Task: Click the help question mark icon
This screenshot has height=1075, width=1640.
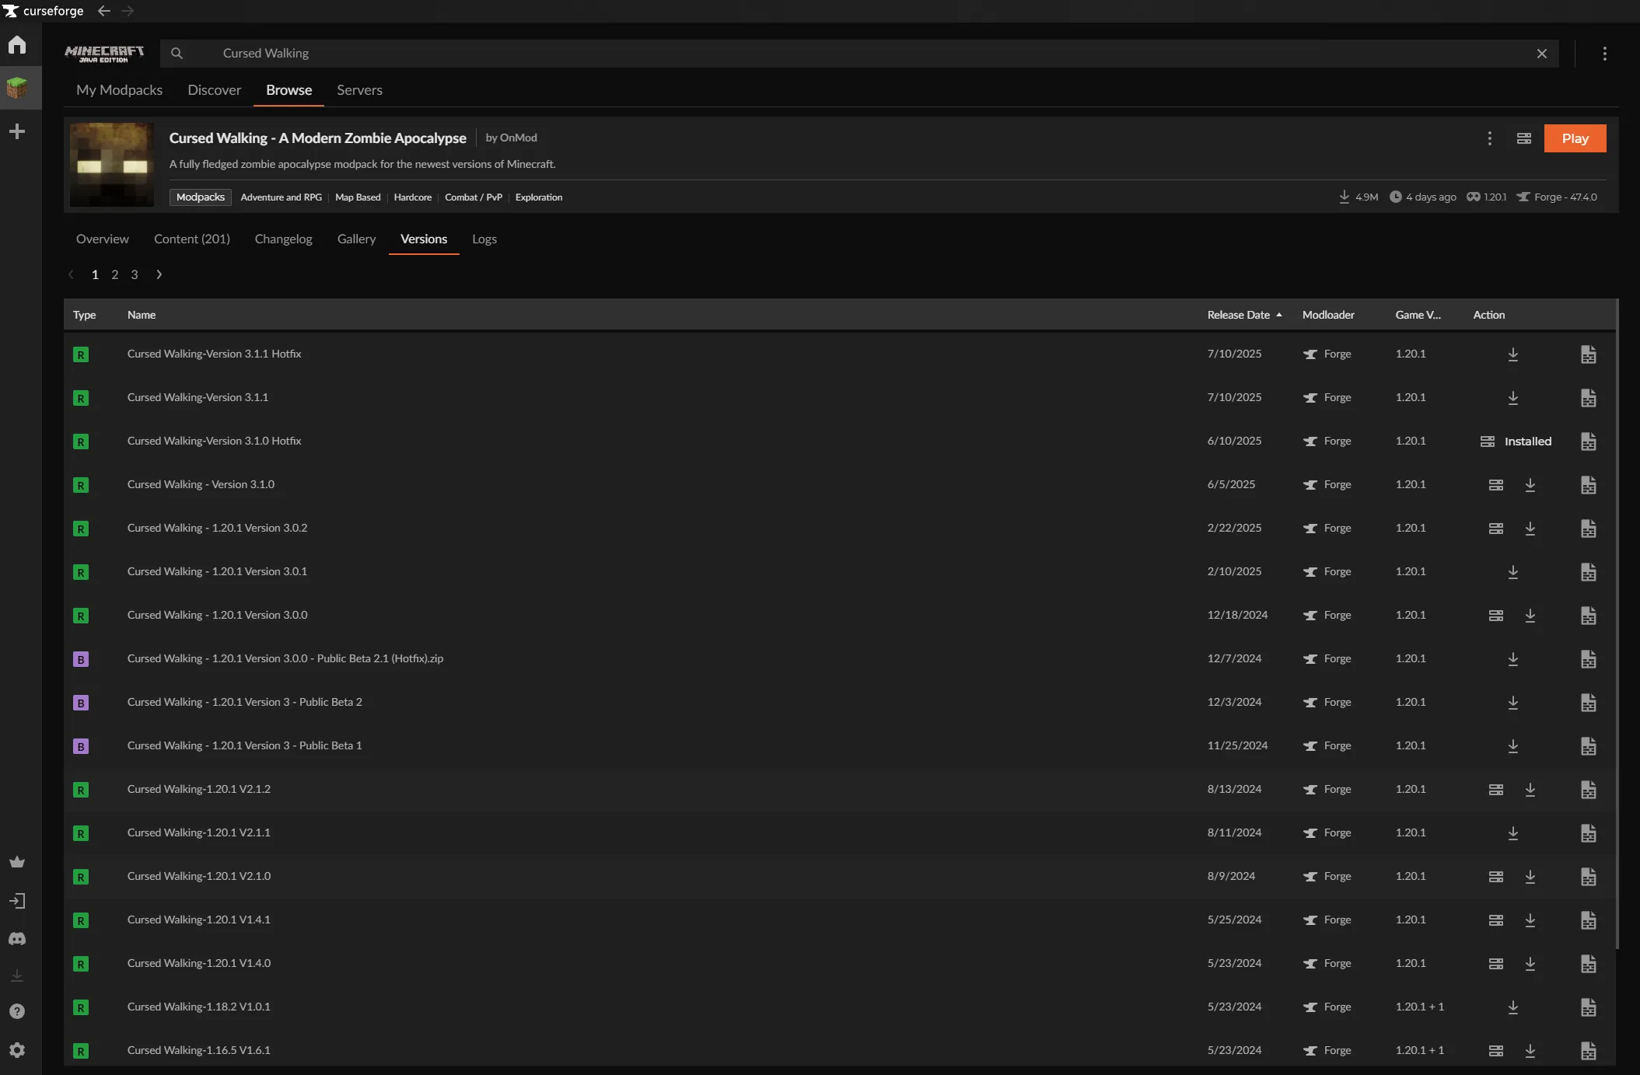Action: click(x=17, y=1011)
